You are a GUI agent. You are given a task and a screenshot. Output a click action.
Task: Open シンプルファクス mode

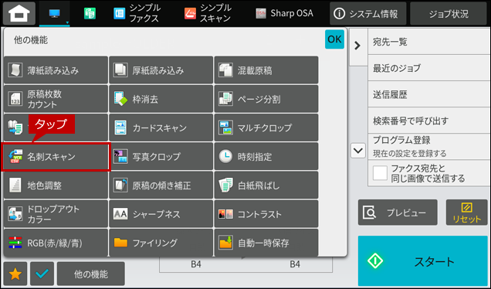137,13
